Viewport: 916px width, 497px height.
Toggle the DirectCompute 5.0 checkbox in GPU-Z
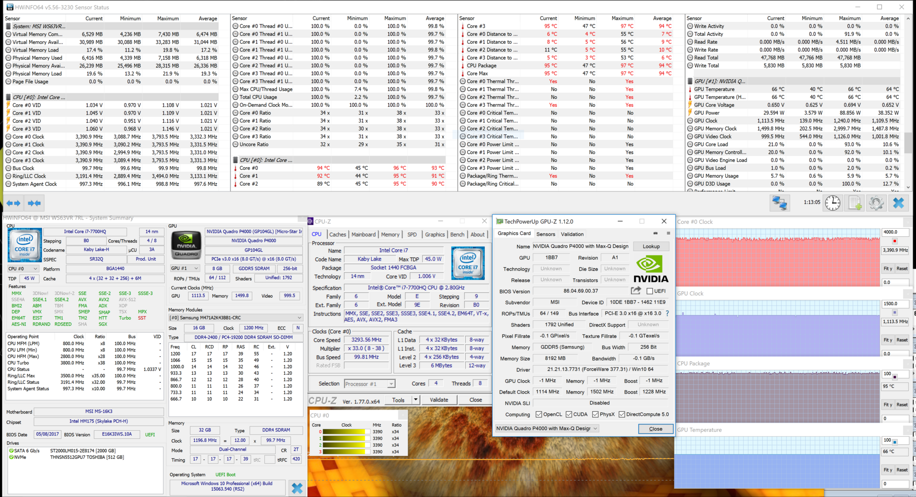click(622, 414)
